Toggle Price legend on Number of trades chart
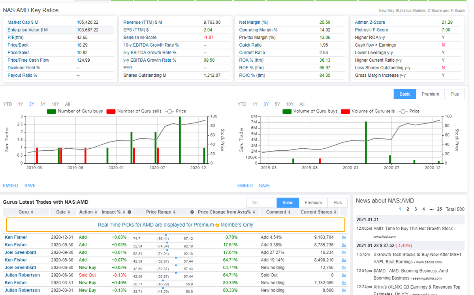 pos(176,111)
